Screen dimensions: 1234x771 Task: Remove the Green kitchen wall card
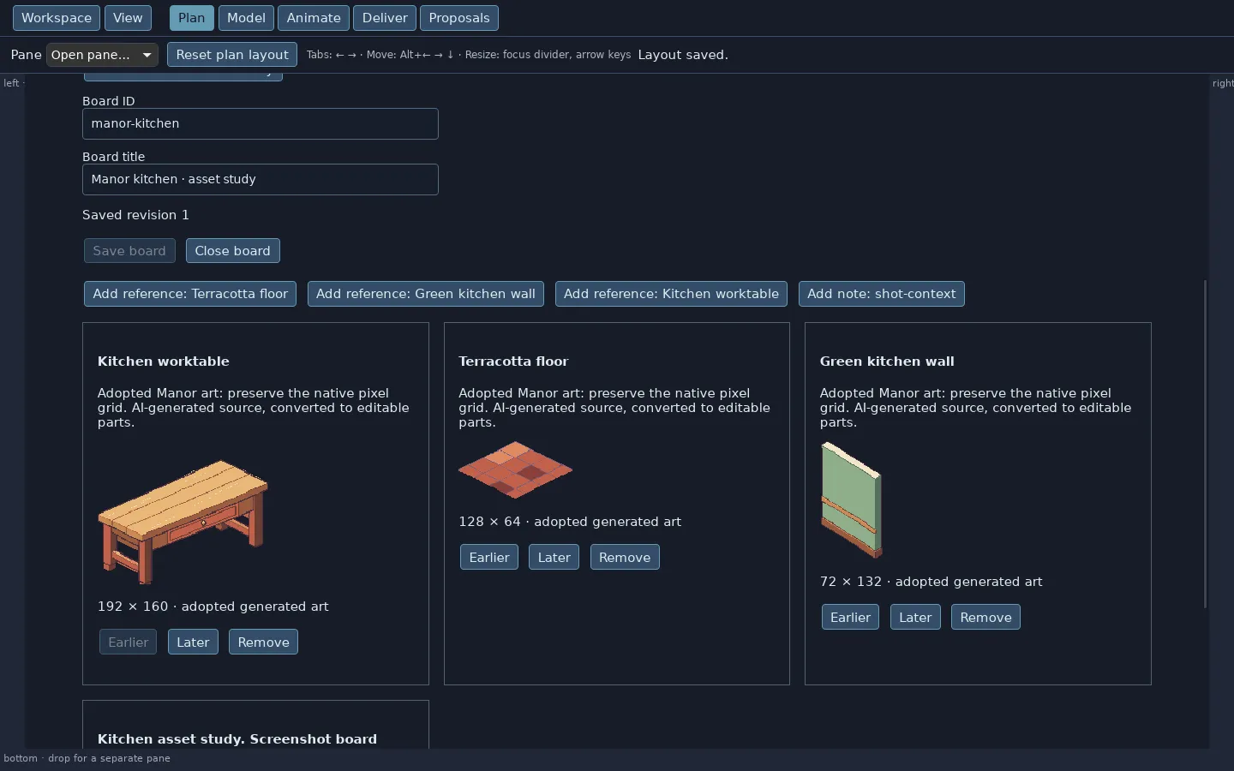tap(985, 618)
